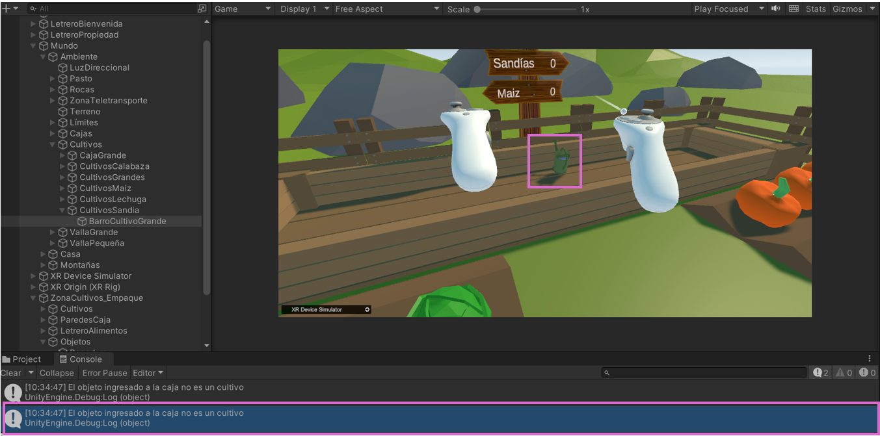Screen dimensions: 880x436
Task: Click the plus icon to create object
Action: point(6,9)
